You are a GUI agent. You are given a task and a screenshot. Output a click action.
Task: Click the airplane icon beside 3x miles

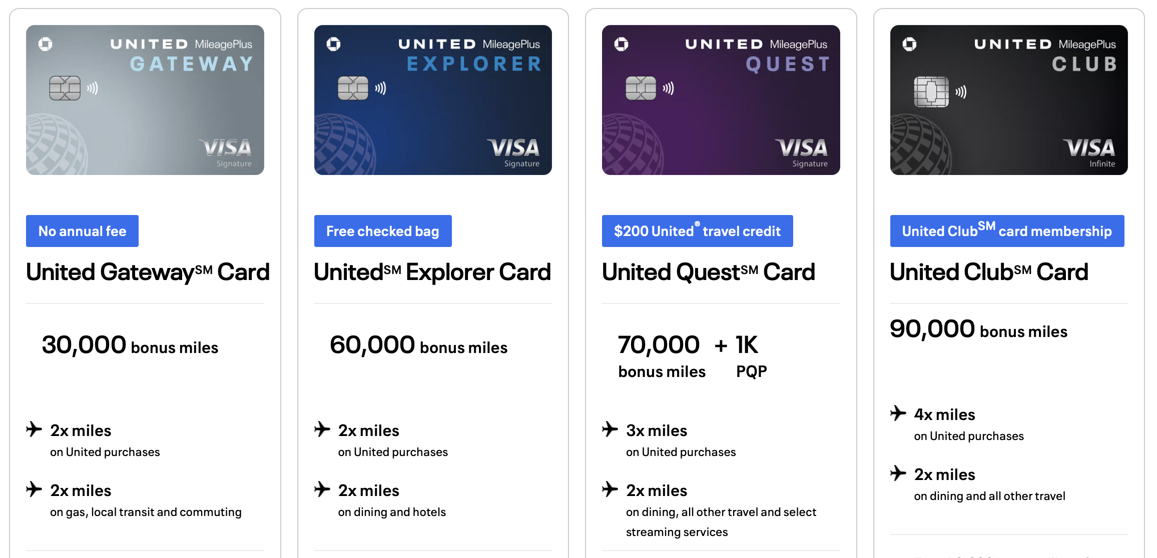coord(610,429)
